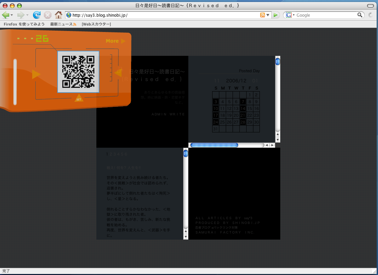
Task: Select calendar day 31
Action: click(216, 129)
